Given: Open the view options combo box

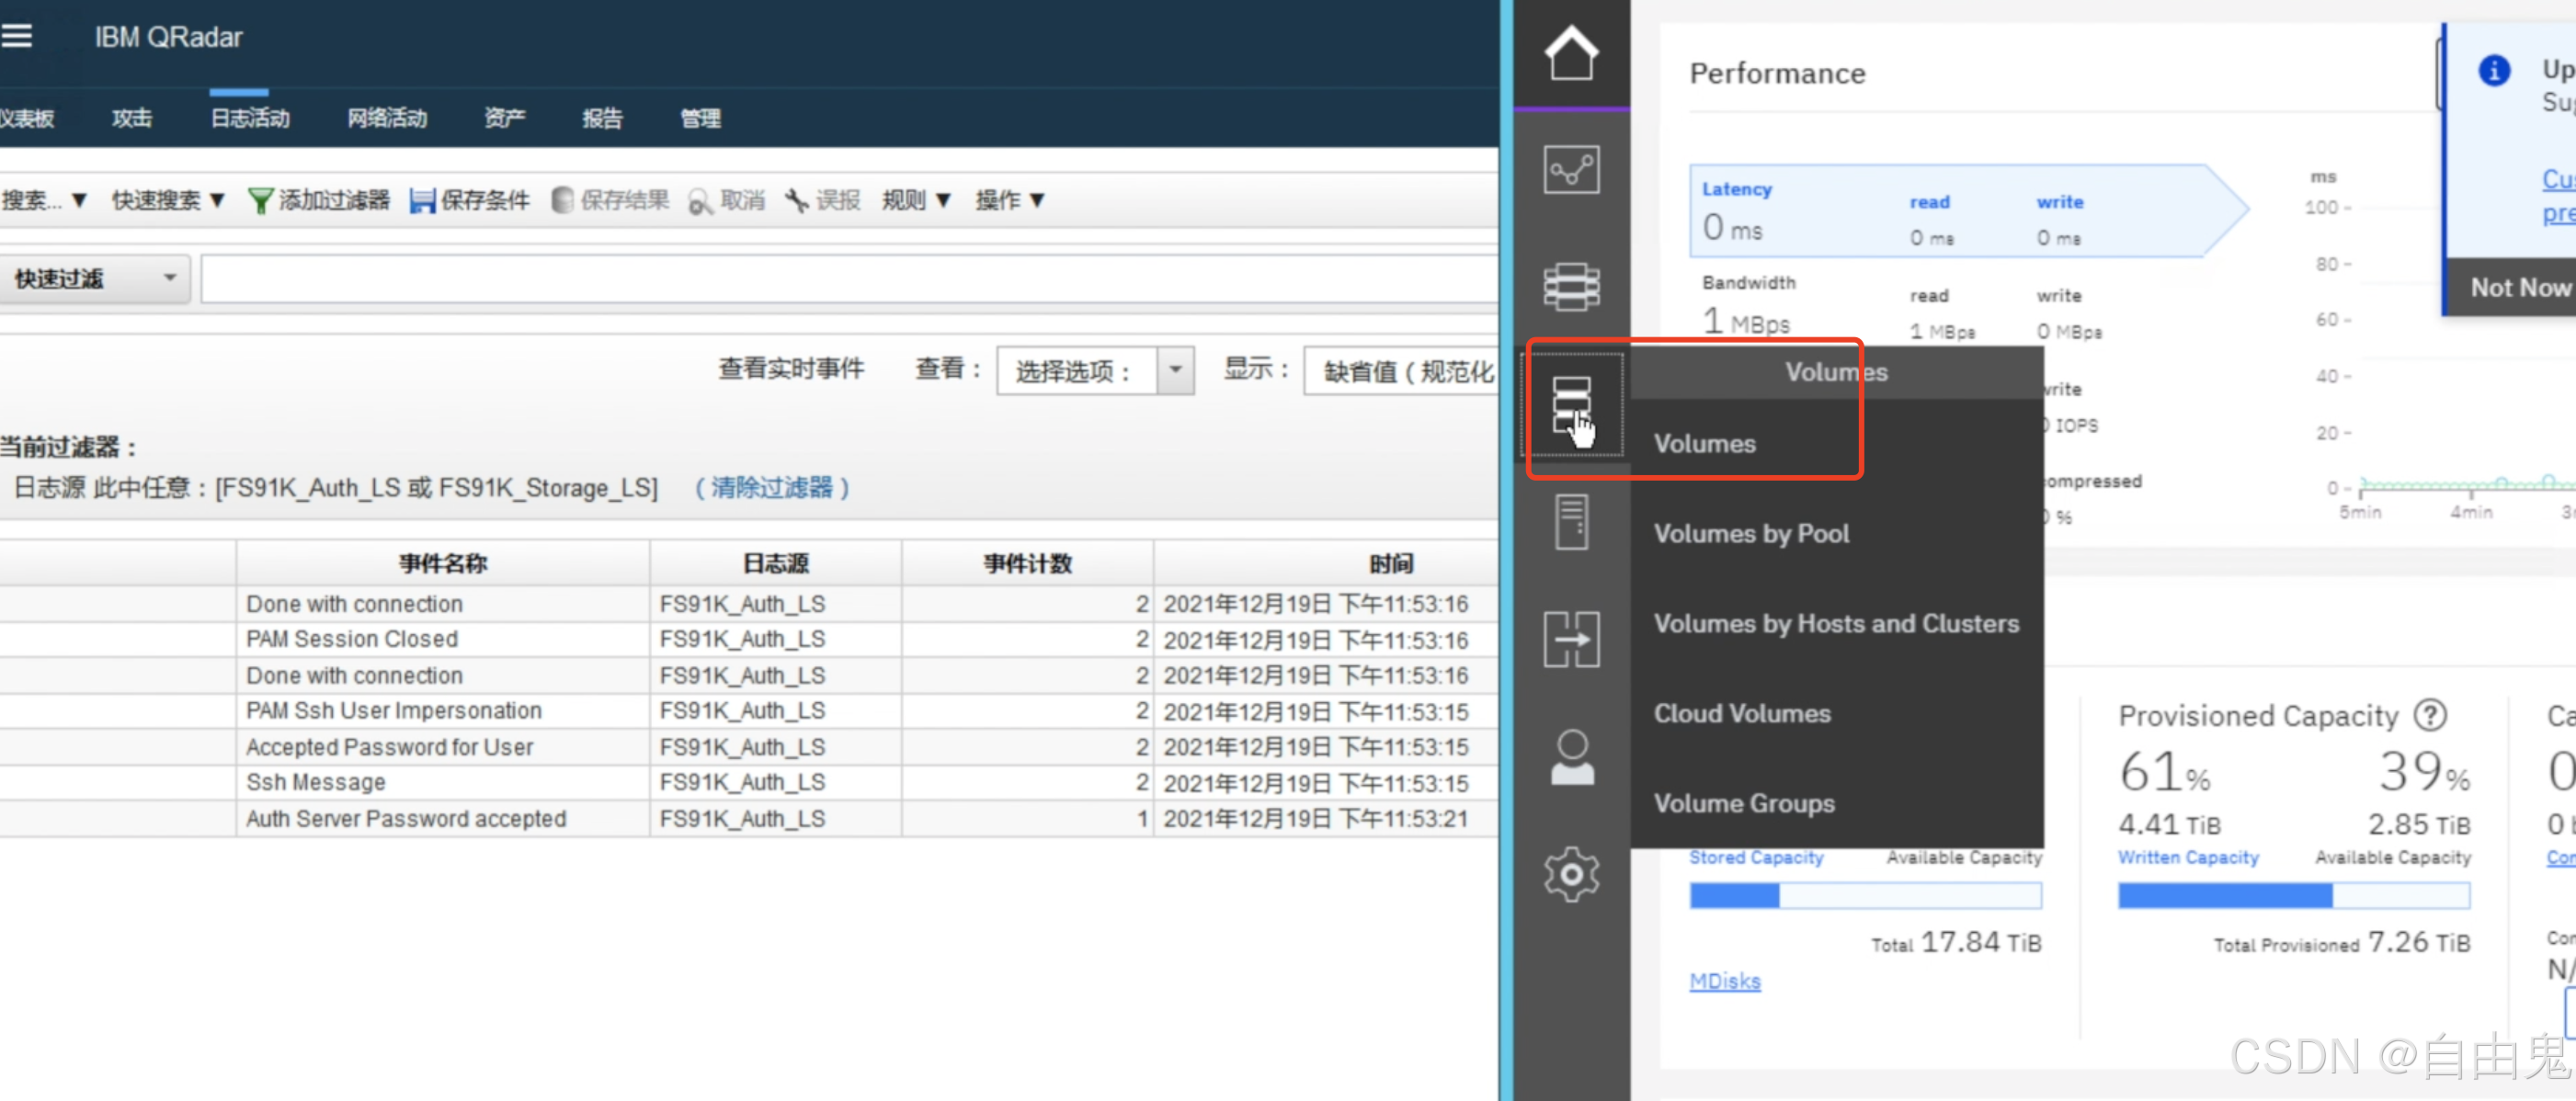Looking at the screenshot, I should click(1094, 371).
